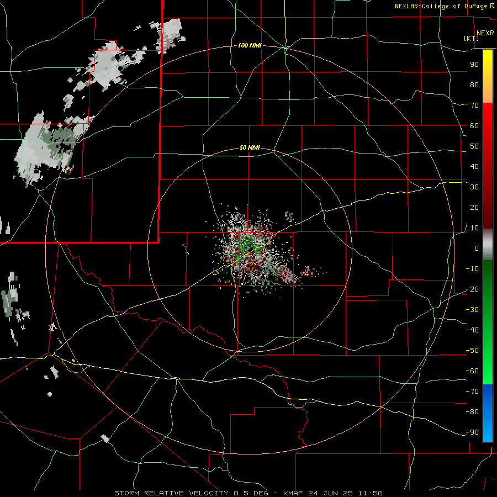Image resolution: width=497 pixels, height=497 pixels.
Task: Click the -60 value on velocity scale
Action: coord(472,371)
